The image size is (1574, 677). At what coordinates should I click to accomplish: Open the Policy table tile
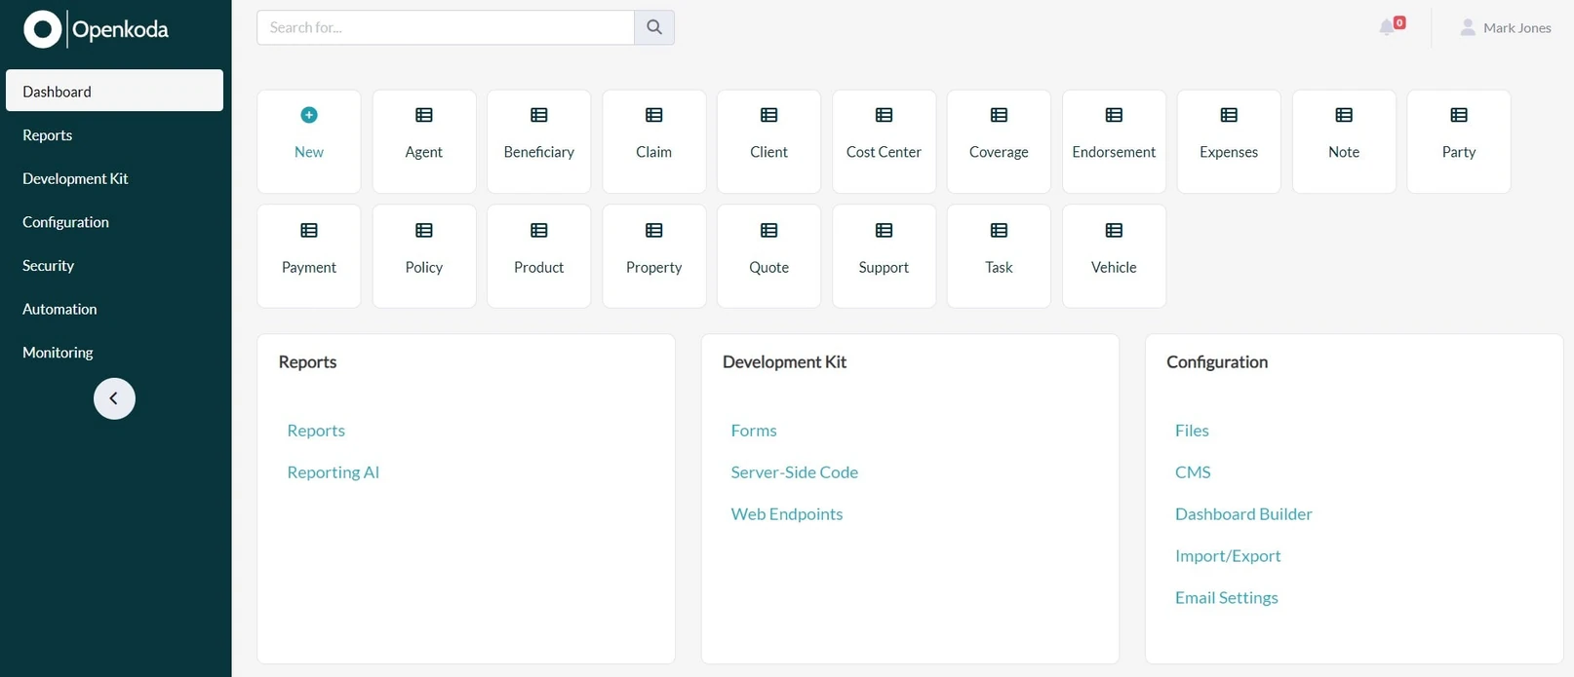point(424,256)
